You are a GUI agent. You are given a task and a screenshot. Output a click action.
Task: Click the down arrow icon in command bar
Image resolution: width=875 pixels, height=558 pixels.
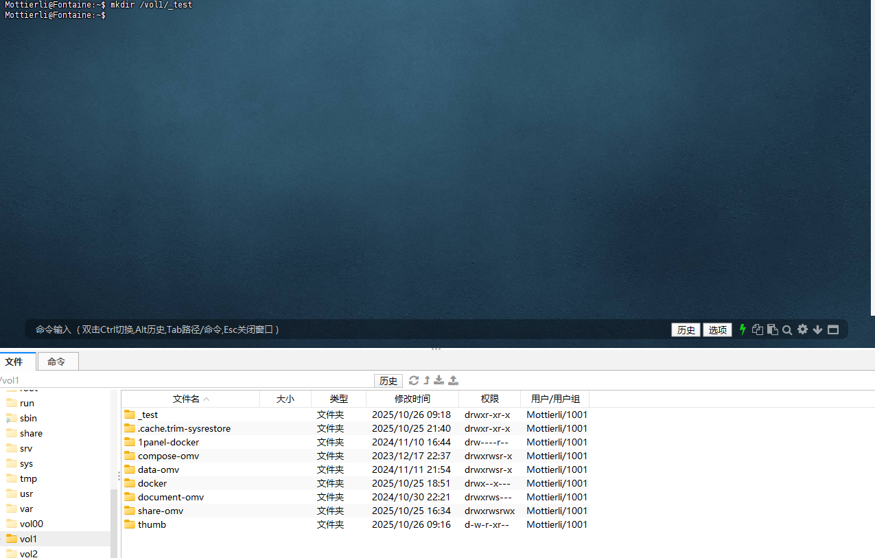817,329
